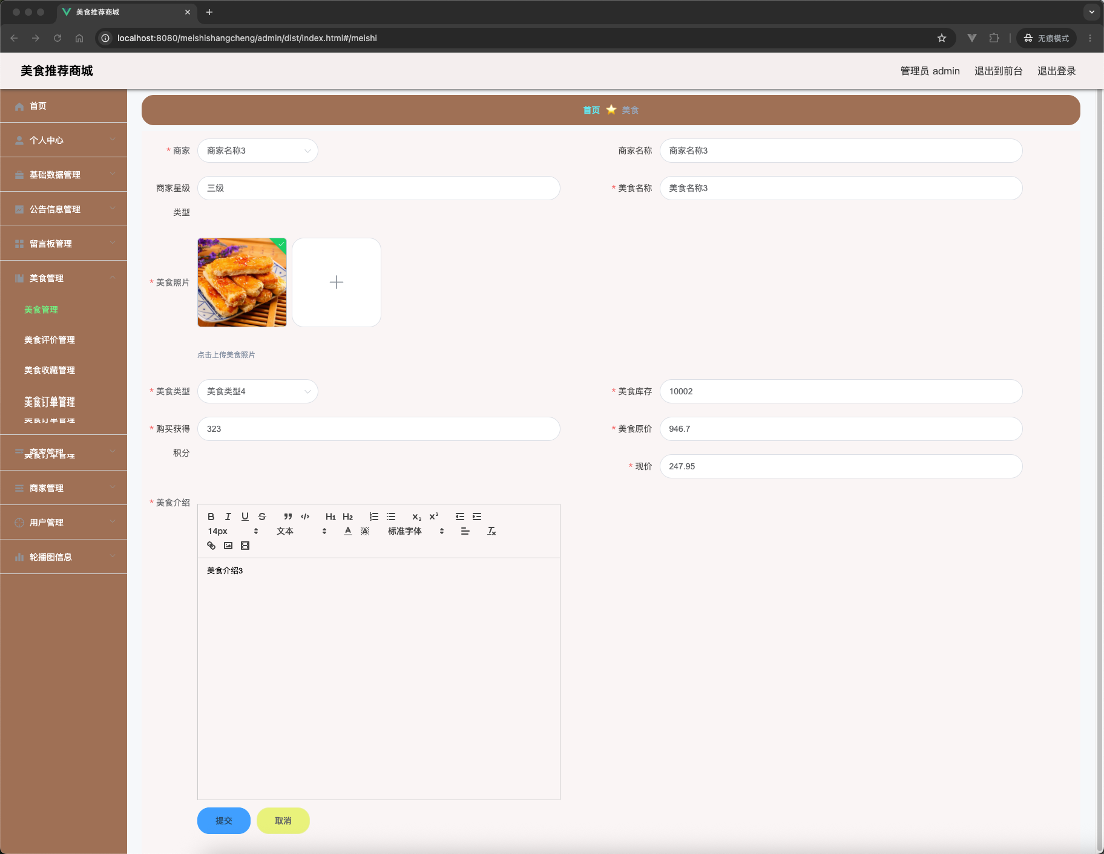Open the 标准字体 font dropdown

click(x=416, y=531)
